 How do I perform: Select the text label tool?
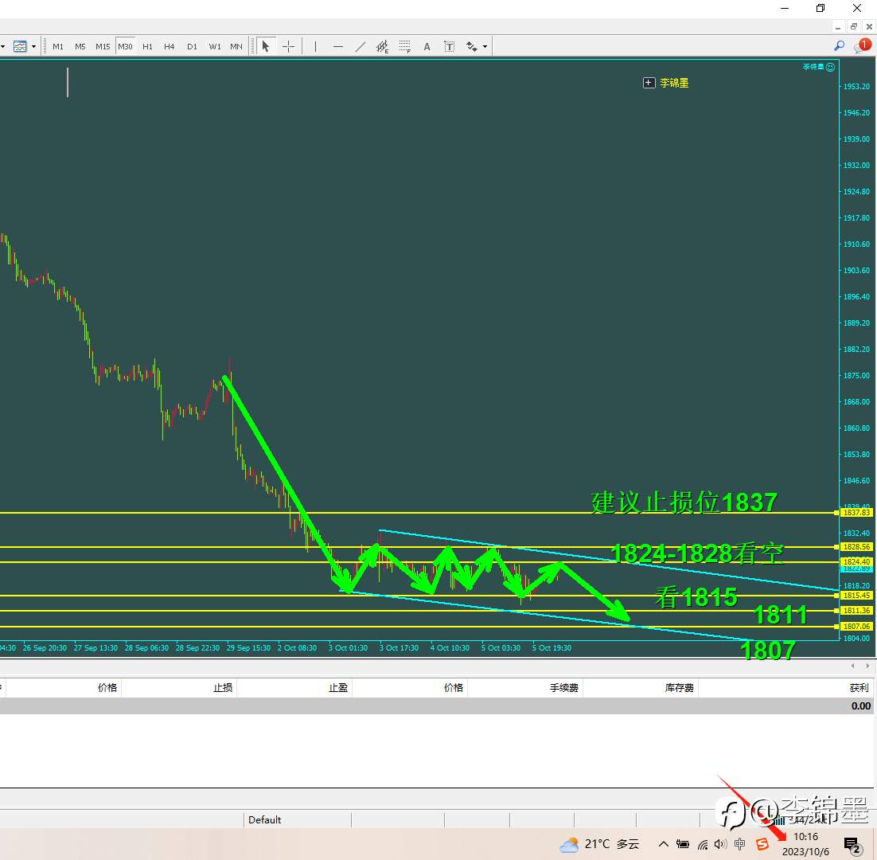coord(449,46)
